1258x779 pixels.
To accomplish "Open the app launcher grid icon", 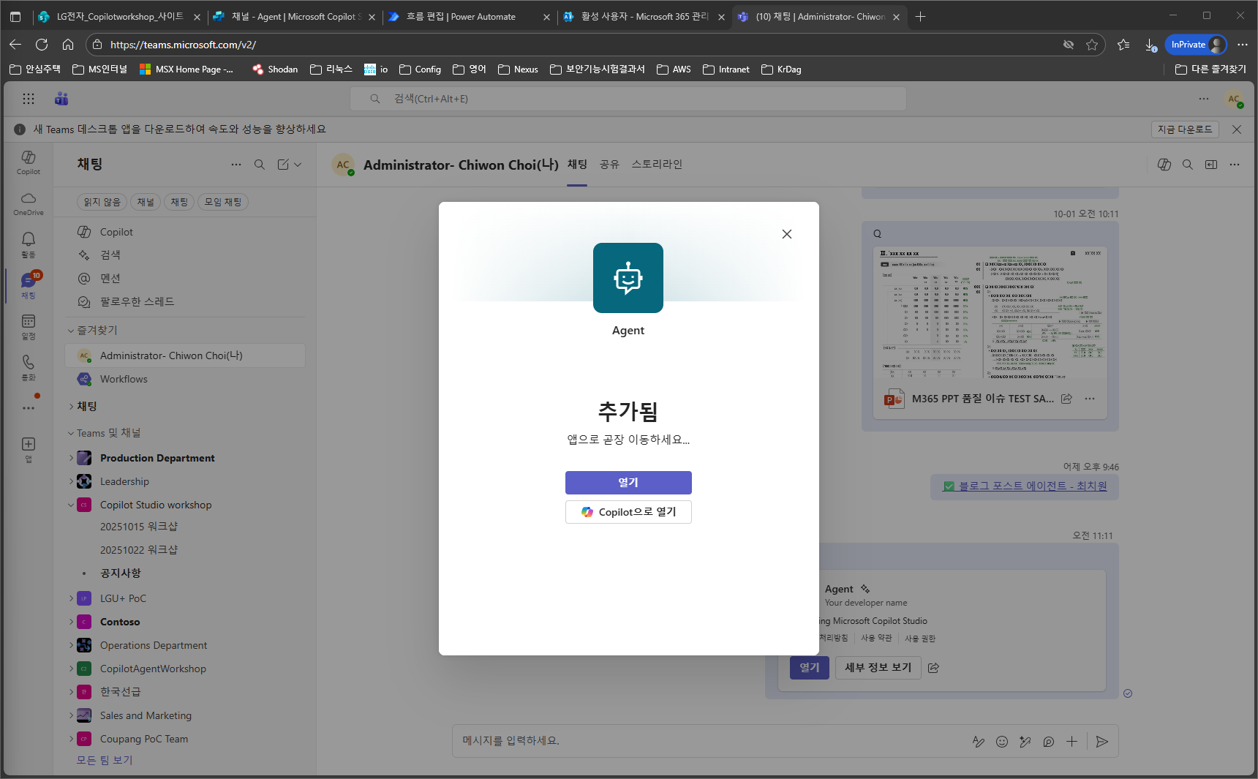I will tap(29, 99).
